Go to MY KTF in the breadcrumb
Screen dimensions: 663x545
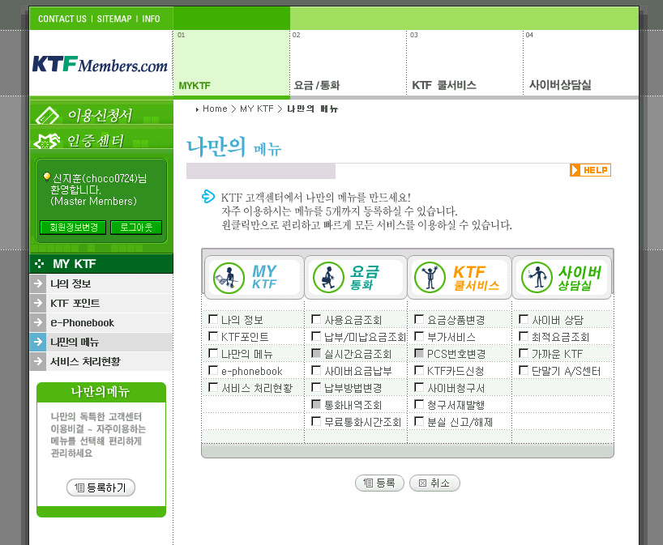(x=257, y=109)
